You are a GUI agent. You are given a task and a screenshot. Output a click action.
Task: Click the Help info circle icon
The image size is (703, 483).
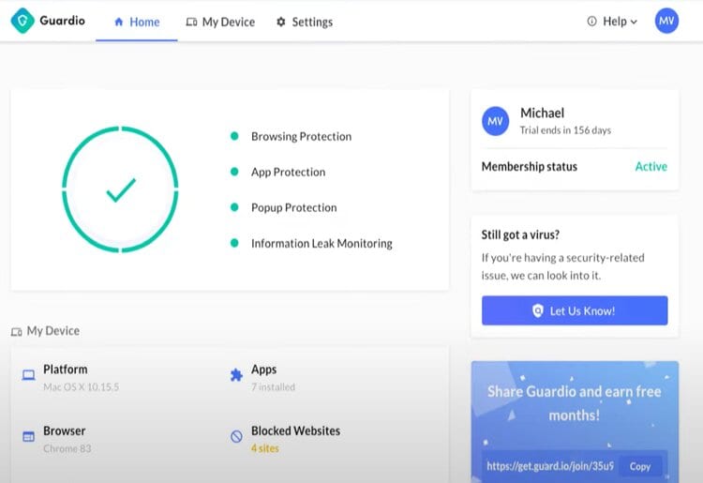pyautogui.click(x=591, y=21)
